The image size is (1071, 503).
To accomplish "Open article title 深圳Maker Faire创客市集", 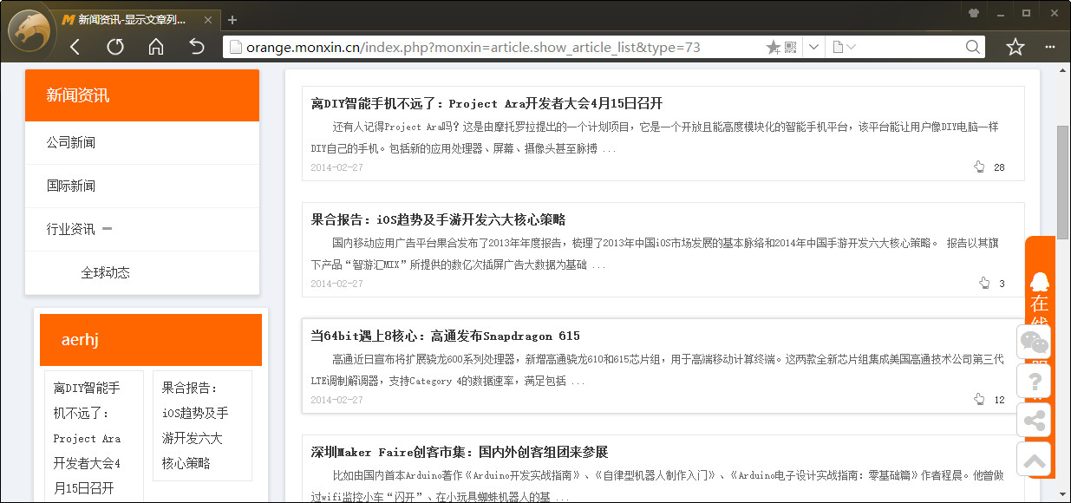I will 460,452.
